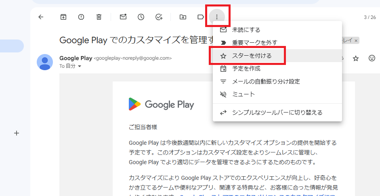The width and height of the screenshot is (380, 196).
Task: Star the message next to sender row
Action: click(x=355, y=58)
